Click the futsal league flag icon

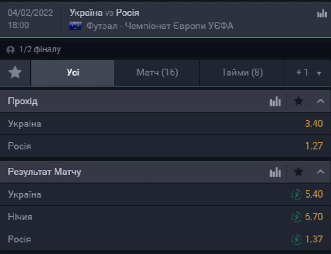76,26
